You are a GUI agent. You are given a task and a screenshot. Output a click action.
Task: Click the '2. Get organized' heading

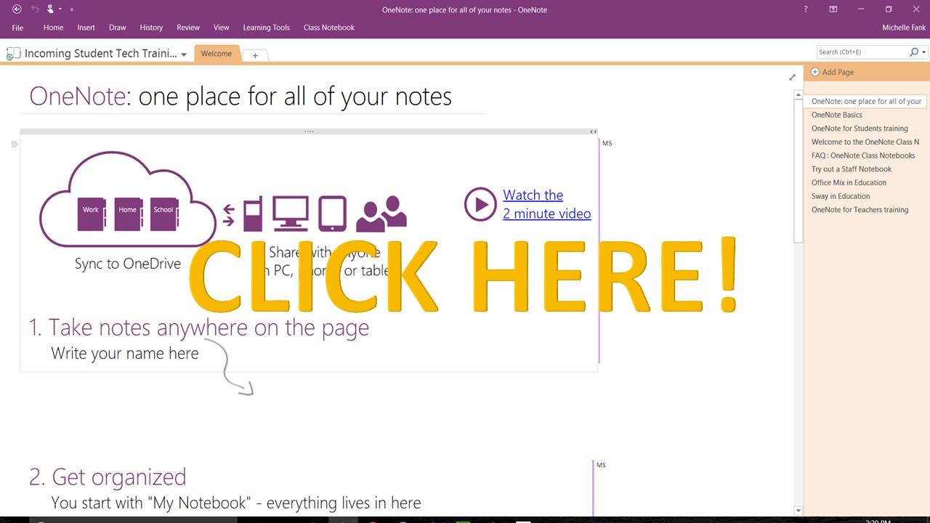point(108,477)
